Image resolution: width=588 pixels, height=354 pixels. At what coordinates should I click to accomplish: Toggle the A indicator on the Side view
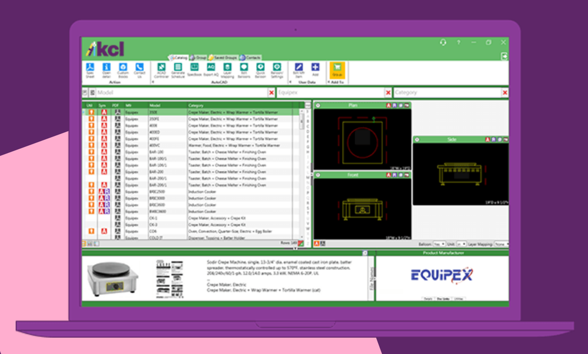coord(487,139)
